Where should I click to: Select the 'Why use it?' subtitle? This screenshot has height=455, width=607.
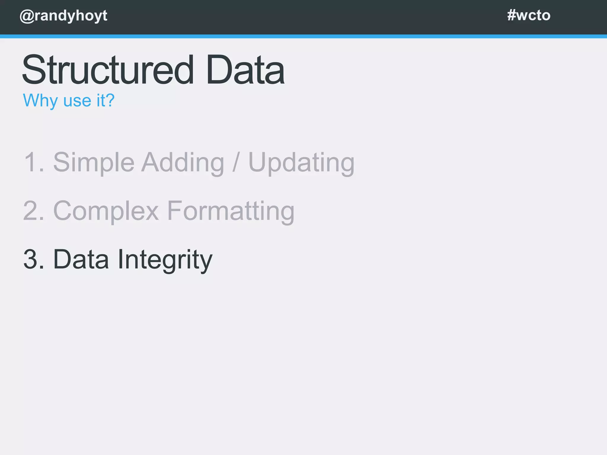pos(68,100)
